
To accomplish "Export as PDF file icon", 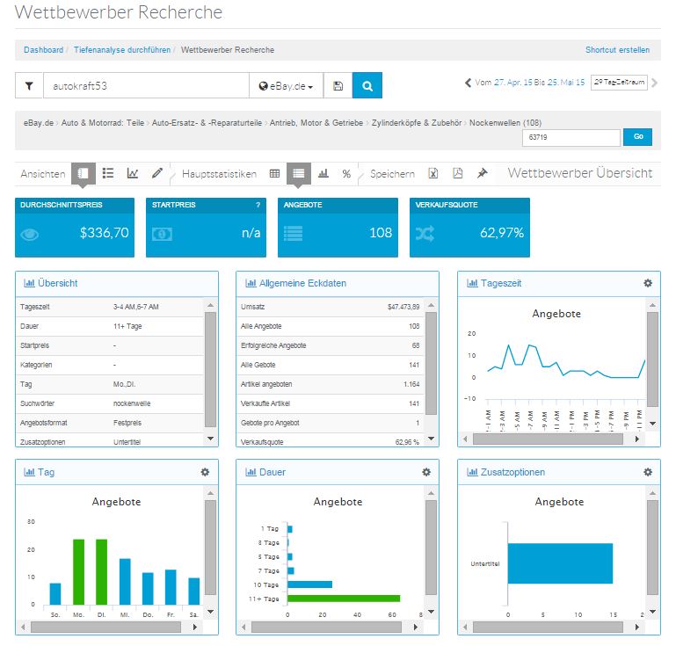I will [458, 173].
